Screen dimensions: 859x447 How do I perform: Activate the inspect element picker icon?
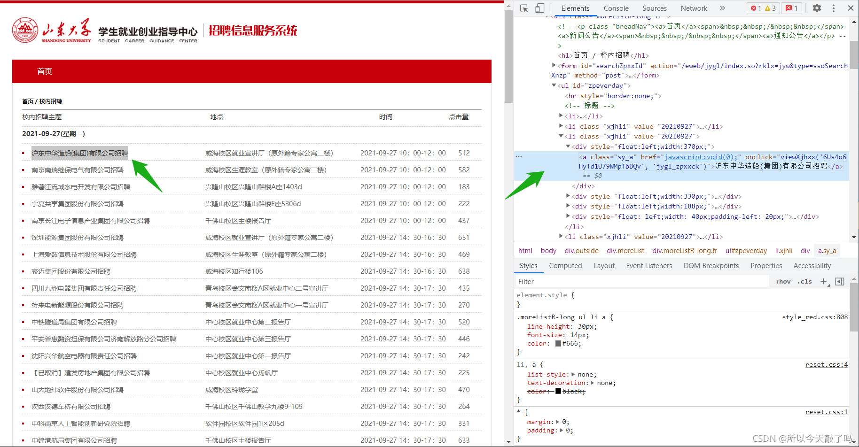[x=524, y=8]
